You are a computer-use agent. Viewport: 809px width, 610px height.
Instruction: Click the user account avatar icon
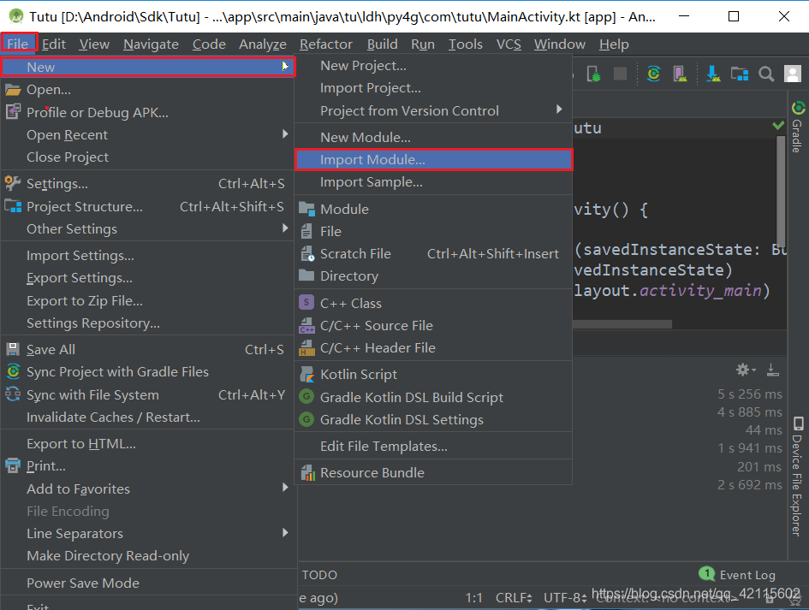793,74
